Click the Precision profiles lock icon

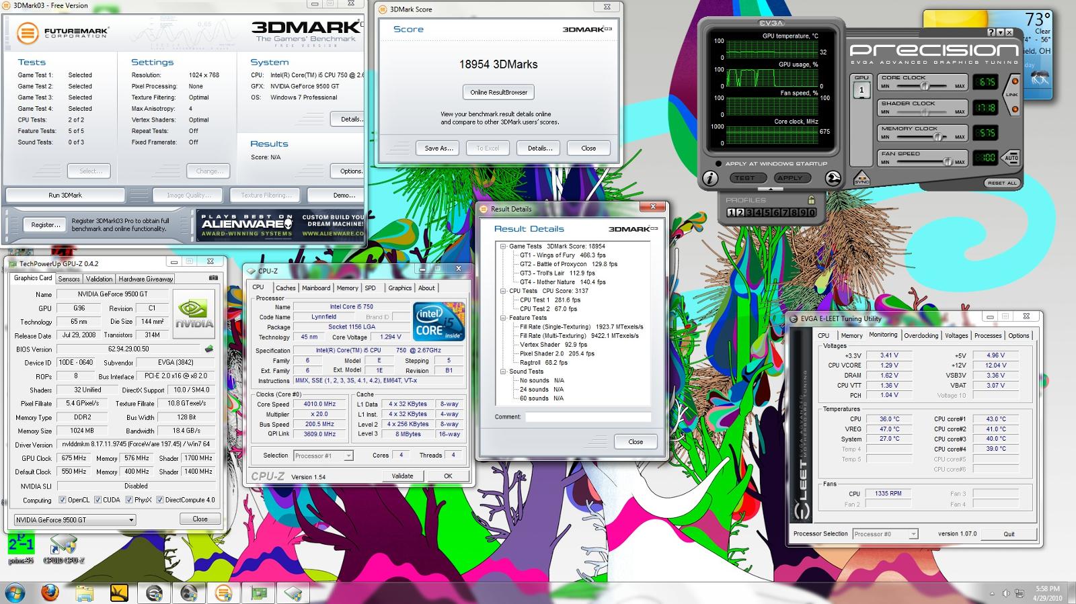coord(811,200)
